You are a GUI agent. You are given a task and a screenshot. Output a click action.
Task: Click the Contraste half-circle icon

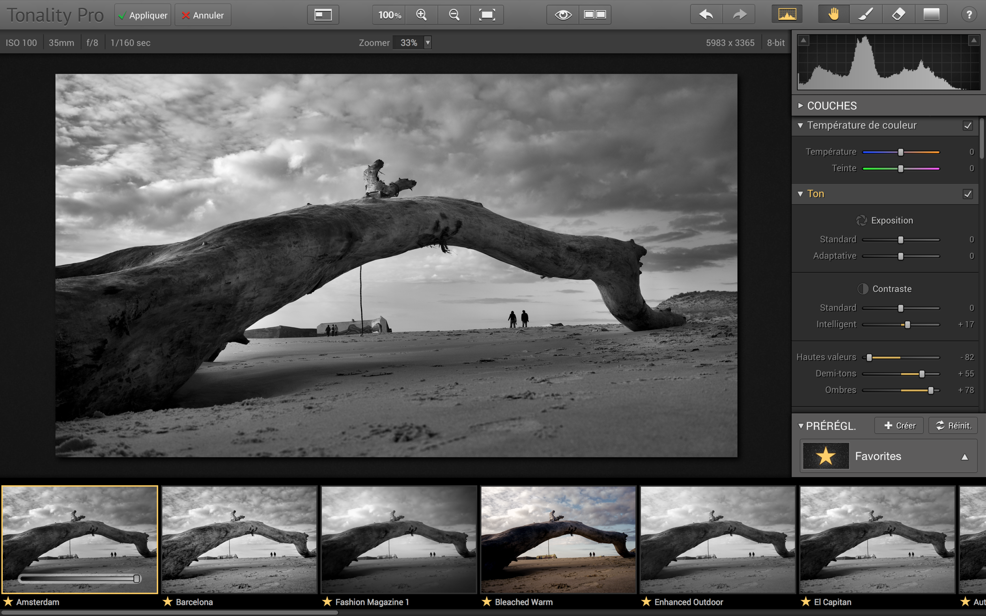coord(863,289)
